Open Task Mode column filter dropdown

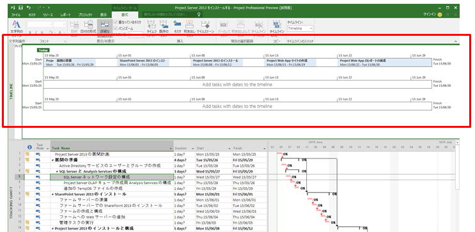tap(47, 148)
